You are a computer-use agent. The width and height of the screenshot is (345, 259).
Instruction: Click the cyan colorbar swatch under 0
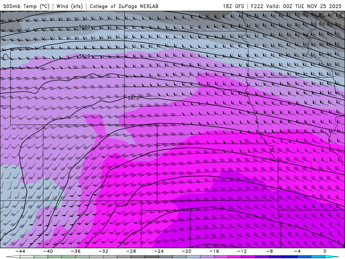coord(332,257)
